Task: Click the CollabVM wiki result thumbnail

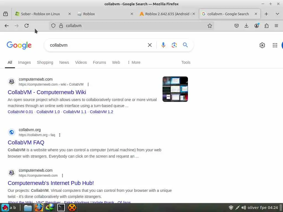Action: [175, 89]
